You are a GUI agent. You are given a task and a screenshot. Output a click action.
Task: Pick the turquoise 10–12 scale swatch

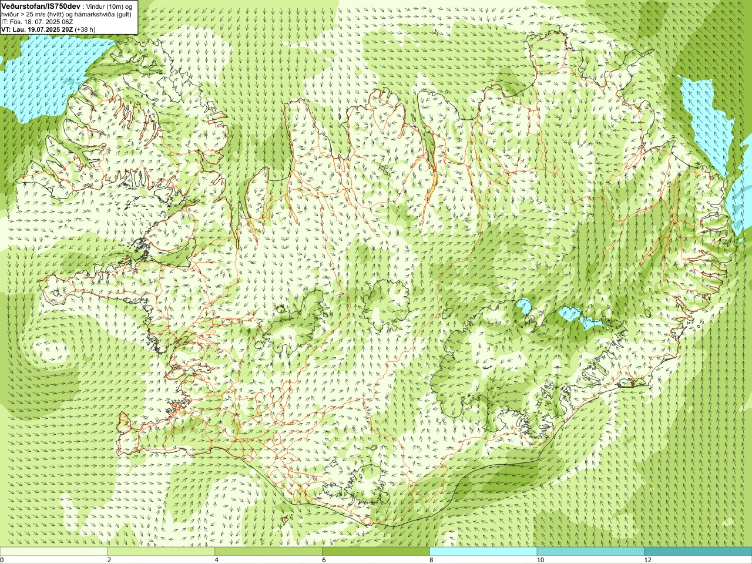point(590,551)
